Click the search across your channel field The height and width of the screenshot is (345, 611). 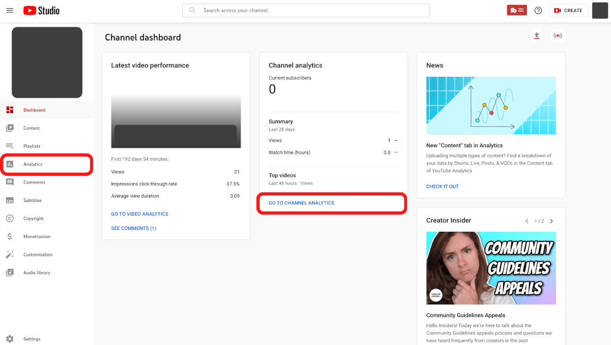coord(305,11)
